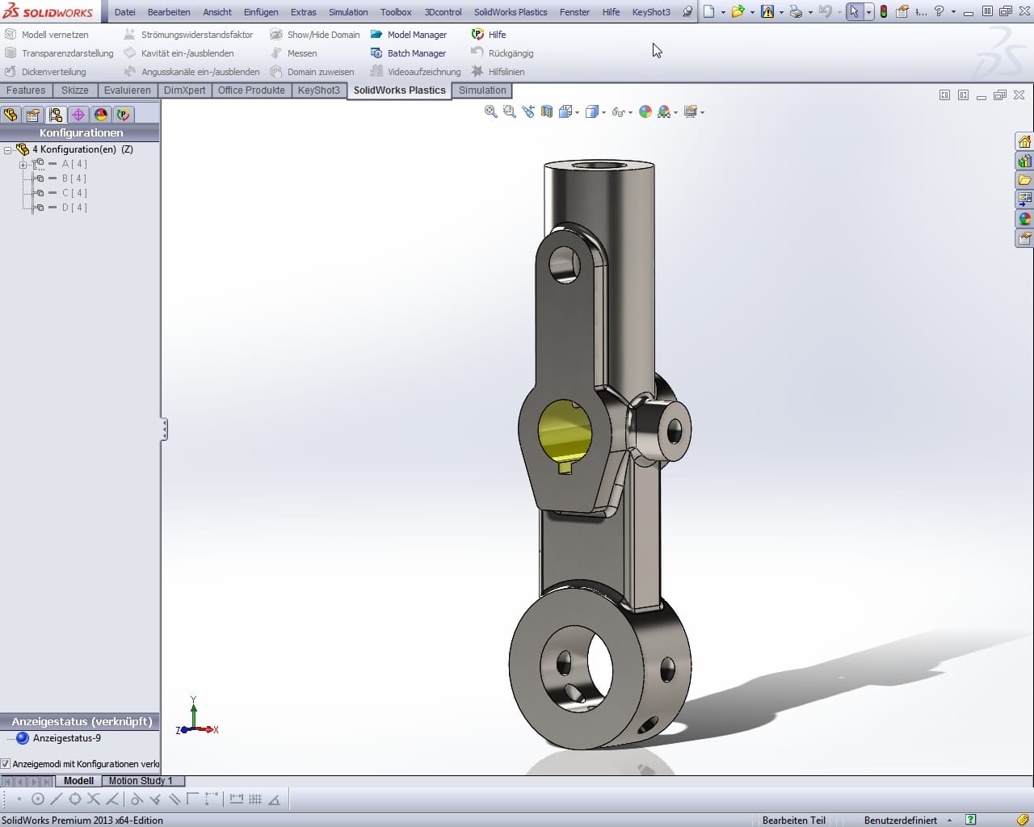This screenshot has width=1034, height=827.
Task: Switch to the Motion Study 1 tab
Action: tap(141, 781)
